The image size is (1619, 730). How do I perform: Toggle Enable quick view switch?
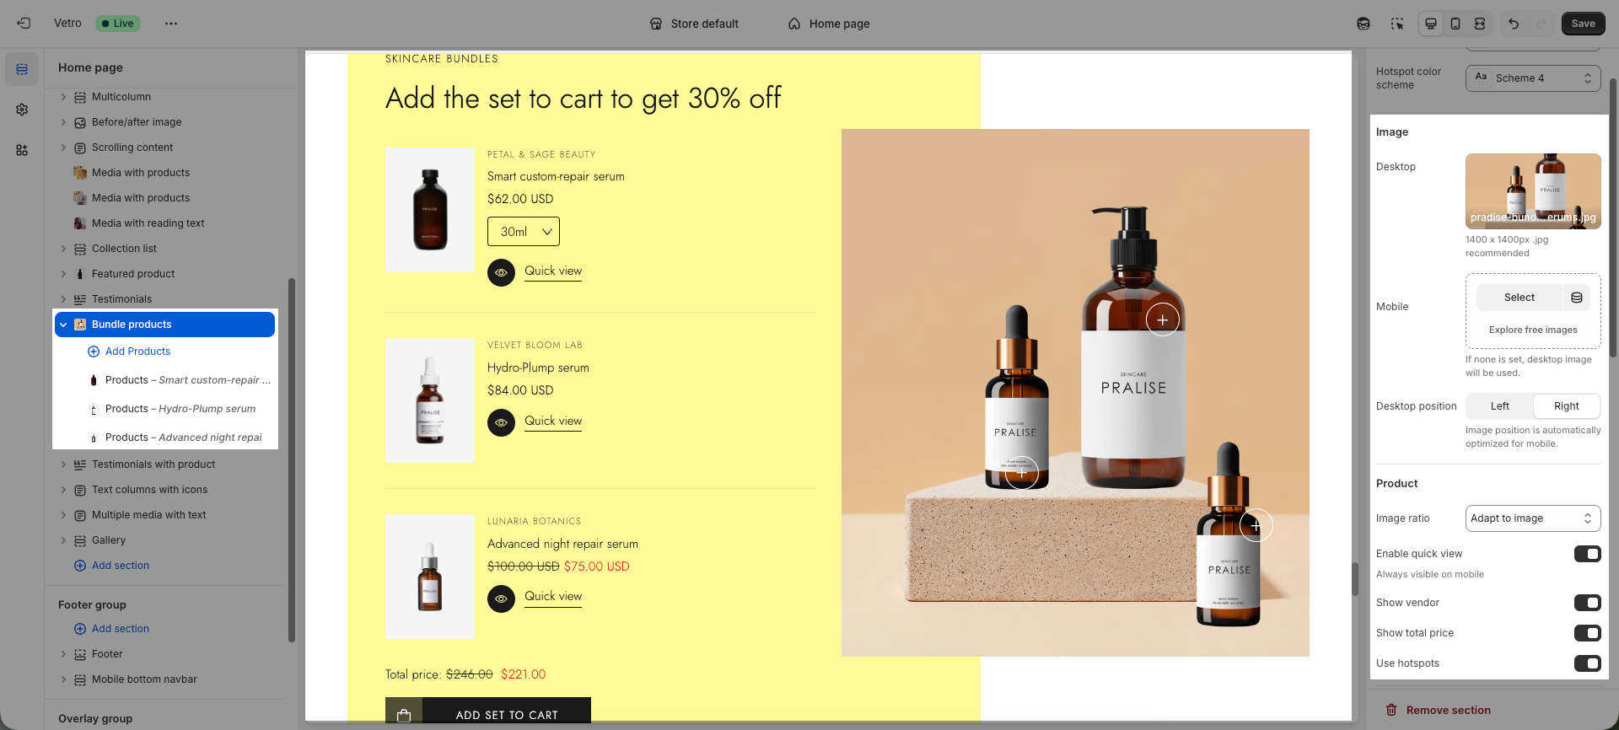click(1587, 554)
